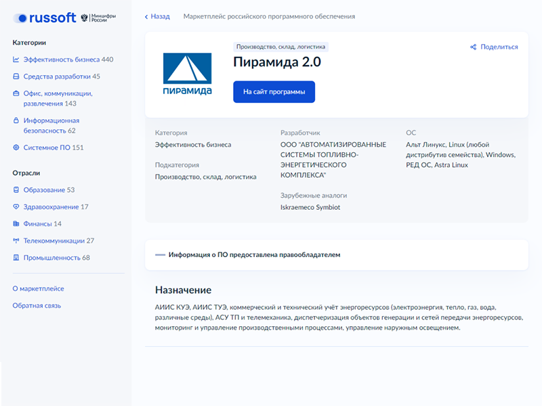This screenshot has width=542, height=406.
Task: Select the Телекоммуникации 27 industry
Action: pyautogui.click(x=59, y=241)
